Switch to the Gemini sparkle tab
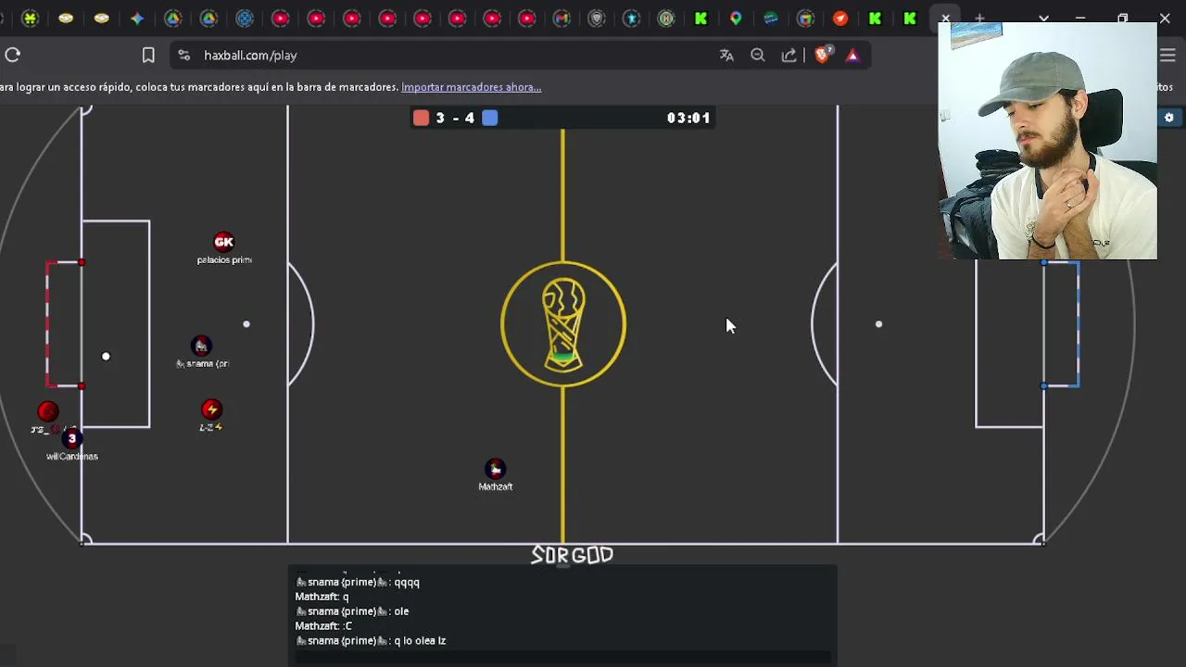The width and height of the screenshot is (1186, 667). tap(137, 19)
